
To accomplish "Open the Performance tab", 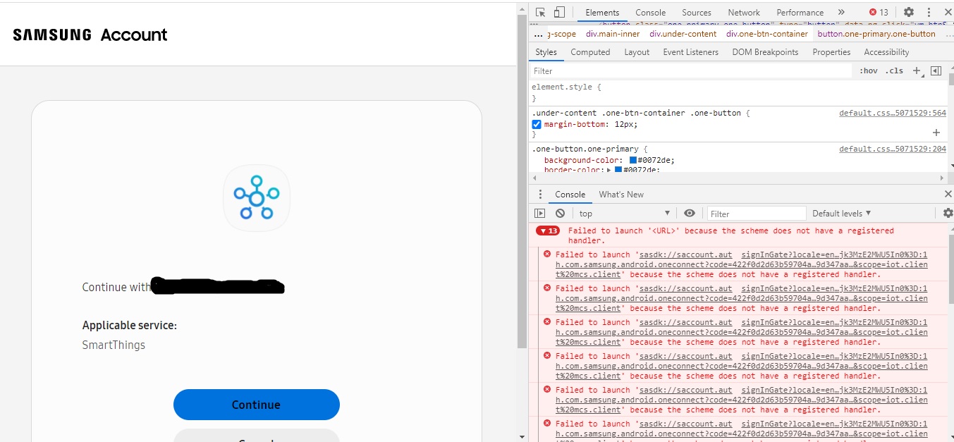I will pyautogui.click(x=800, y=12).
